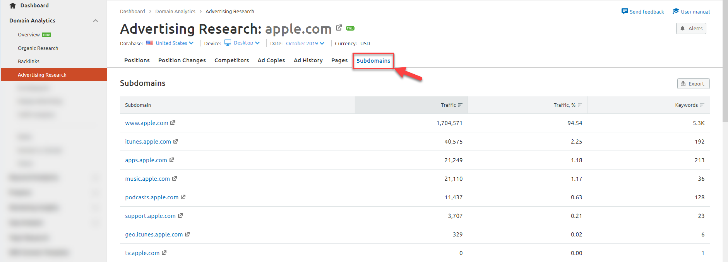The height and width of the screenshot is (262, 728).
Task: Sort by Traffic % column icon
Action: 580,105
